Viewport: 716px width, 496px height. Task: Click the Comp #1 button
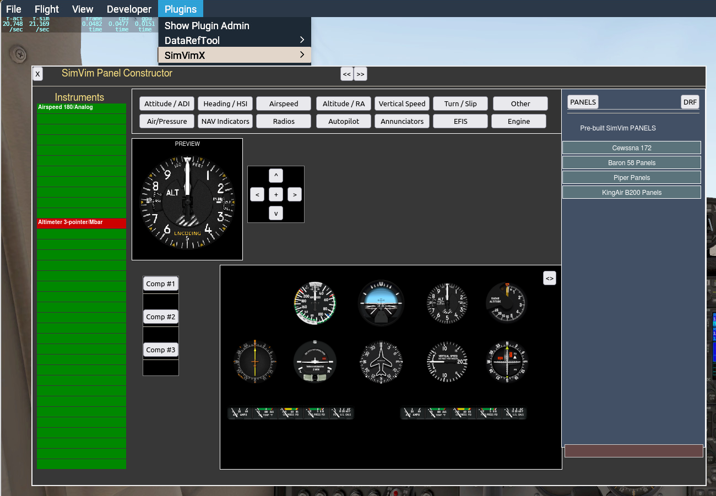(161, 284)
